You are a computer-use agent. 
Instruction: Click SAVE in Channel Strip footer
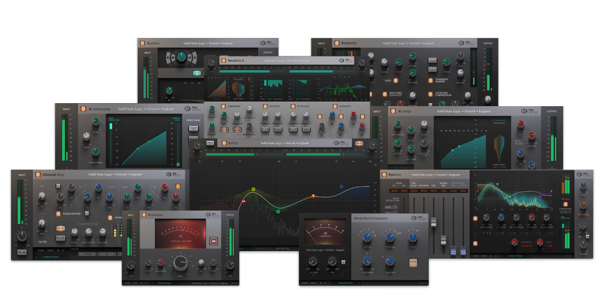[50, 250]
